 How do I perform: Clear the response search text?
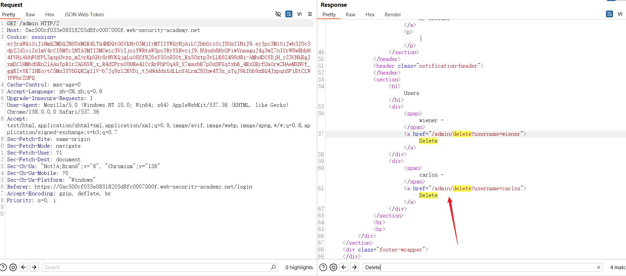click(x=598, y=267)
